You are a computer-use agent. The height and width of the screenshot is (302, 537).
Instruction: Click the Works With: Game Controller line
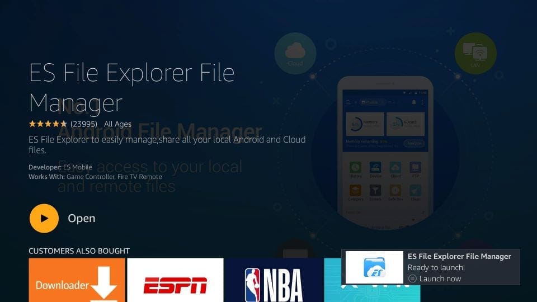pyautogui.click(x=95, y=177)
